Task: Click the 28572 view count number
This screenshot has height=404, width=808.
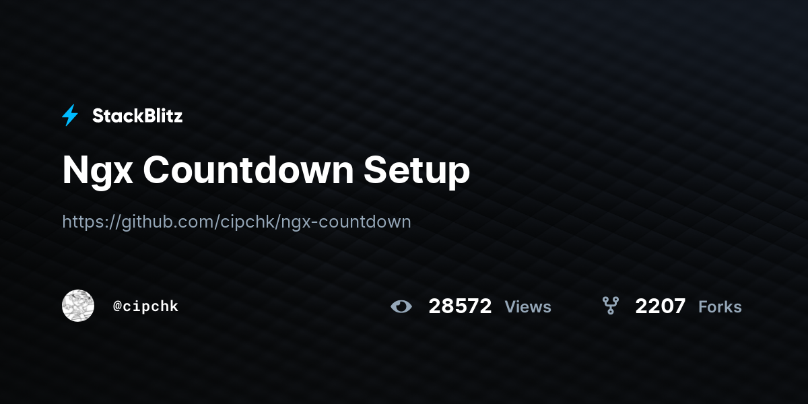Action: 460,306
